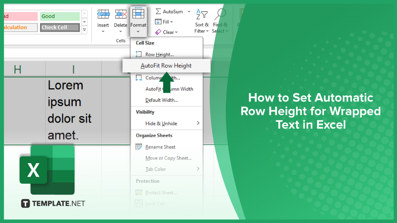The width and height of the screenshot is (397, 223).
Task: Expand the Sort & Filter chevron
Action: pyautogui.click(x=207, y=31)
